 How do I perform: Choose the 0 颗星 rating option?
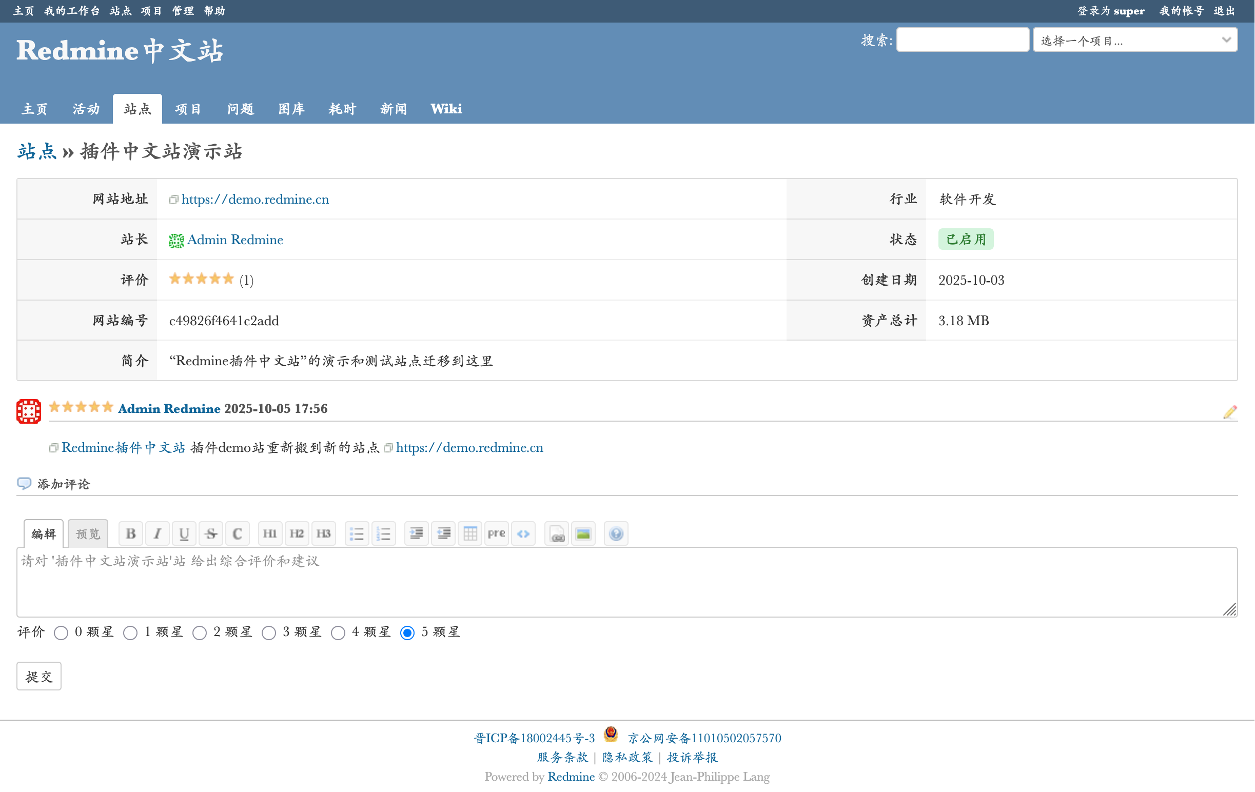[61, 632]
